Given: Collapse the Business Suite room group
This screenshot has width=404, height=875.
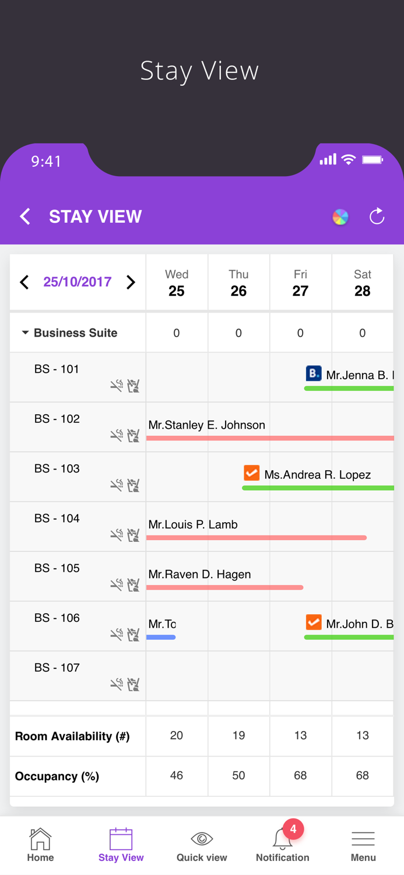Looking at the screenshot, I should point(25,332).
